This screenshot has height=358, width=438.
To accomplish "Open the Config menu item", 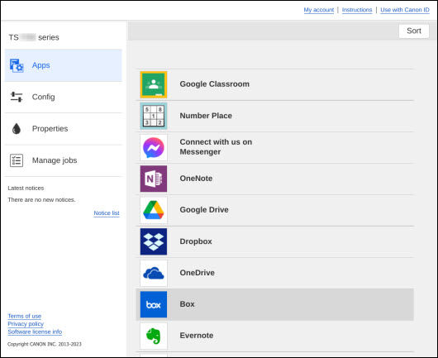I will pyautogui.click(x=64, y=98).
